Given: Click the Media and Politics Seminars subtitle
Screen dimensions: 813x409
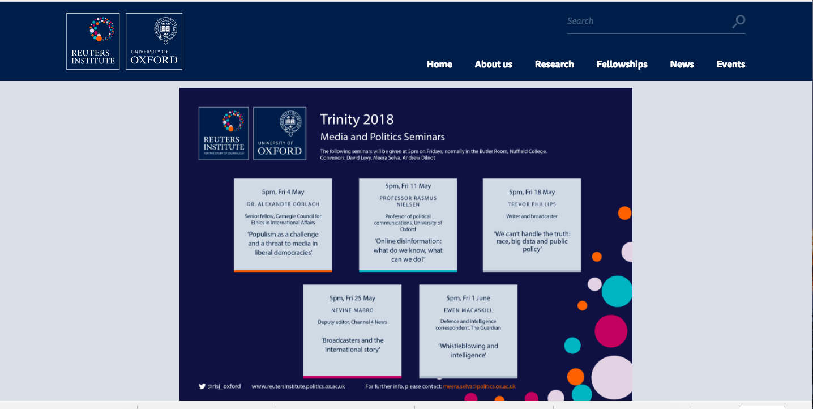Looking at the screenshot, I should coord(383,137).
